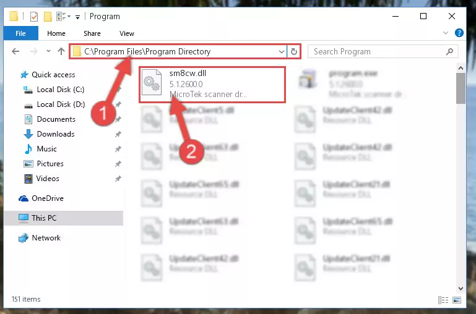The height and width of the screenshot is (314, 476).
Task: Open the Recent locations dropdown arrow
Action: point(48,51)
